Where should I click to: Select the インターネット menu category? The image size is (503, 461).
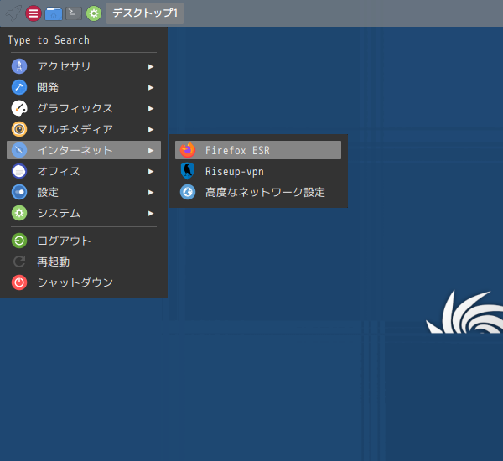click(x=84, y=150)
